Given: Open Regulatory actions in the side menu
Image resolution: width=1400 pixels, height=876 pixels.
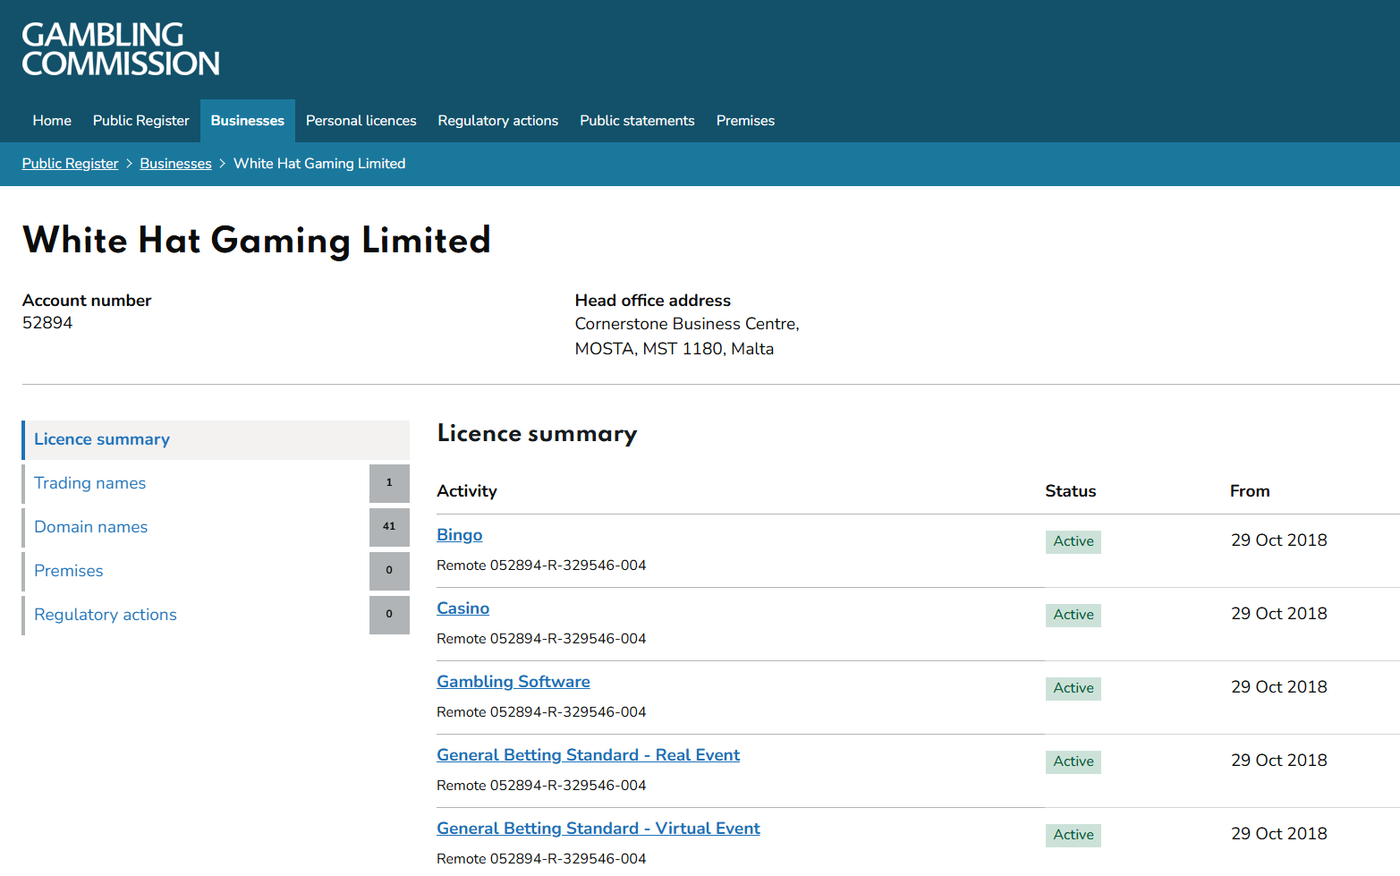Looking at the screenshot, I should click(106, 615).
